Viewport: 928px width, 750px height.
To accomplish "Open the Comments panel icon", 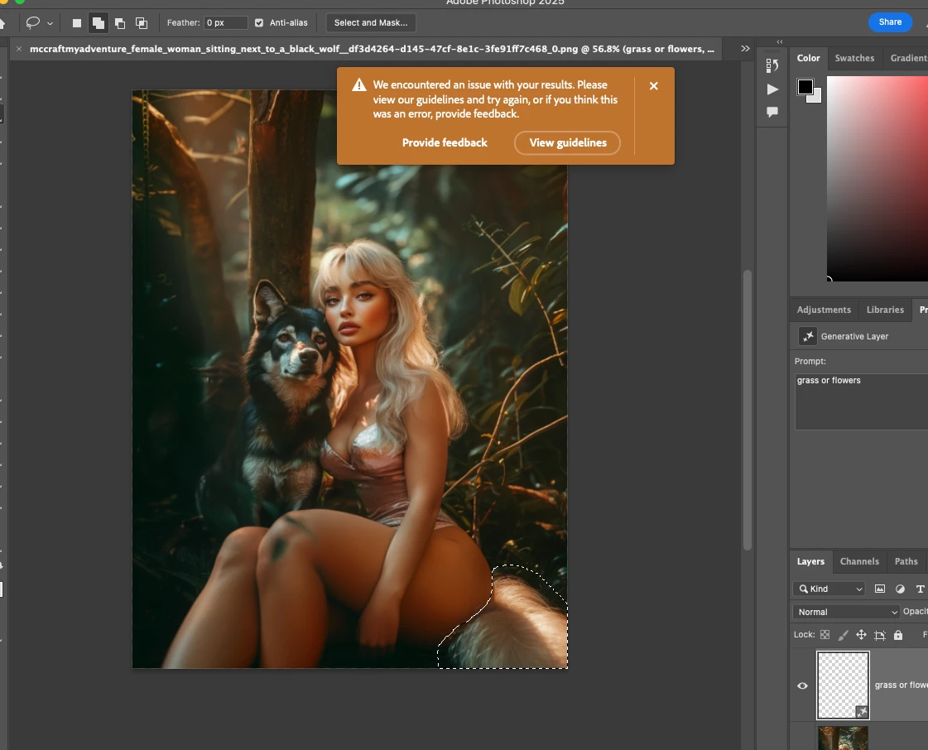I will click(x=772, y=112).
